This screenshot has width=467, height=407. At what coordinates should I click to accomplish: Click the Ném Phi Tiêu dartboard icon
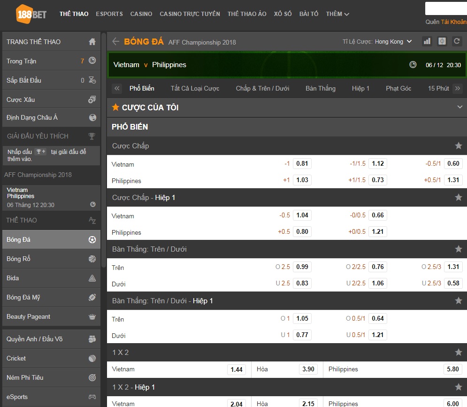(92, 377)
